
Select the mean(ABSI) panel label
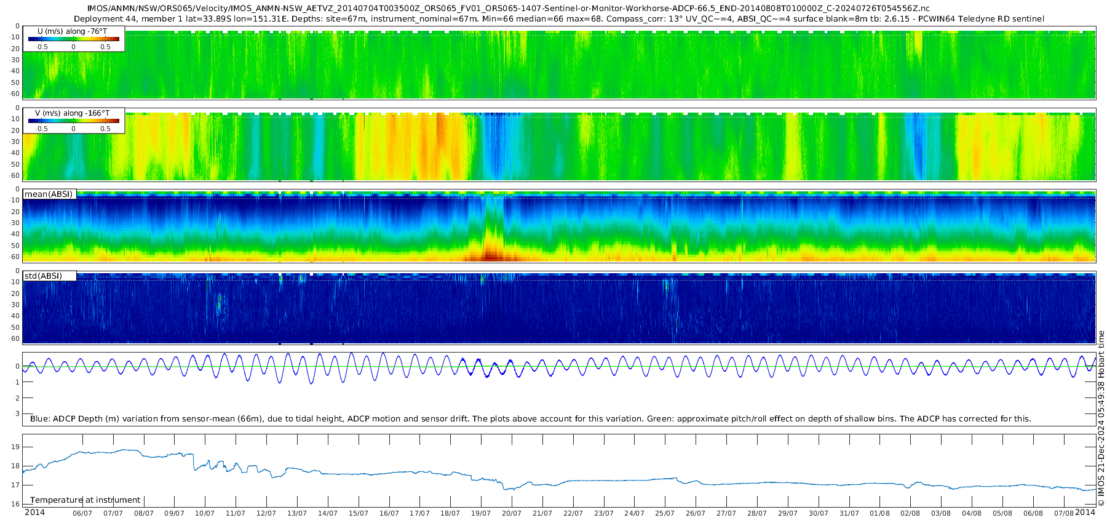49,194
